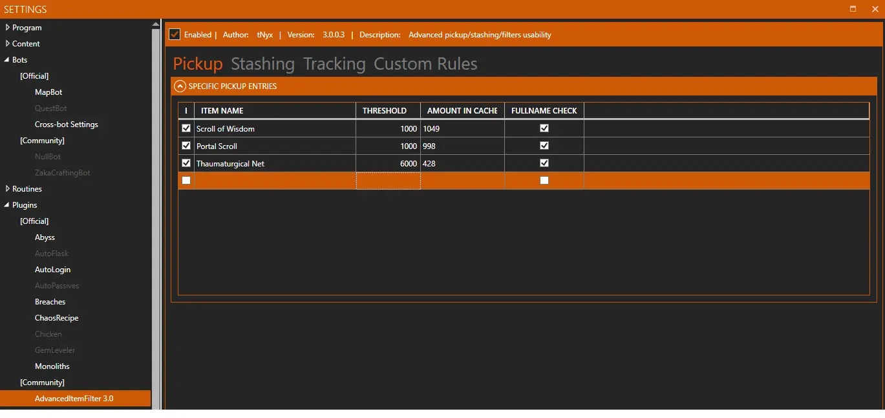Open the Tracking tab

tap(334, 64)
